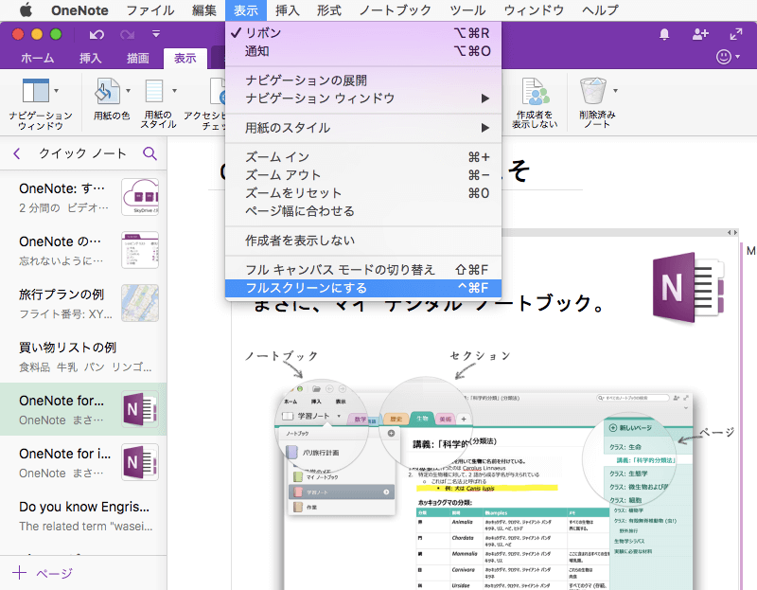Image resolution: width=757 pixels, height=590 pixels.
Task: Click the map thumbnail of 旅行プランの例
Action: [140, 303]
